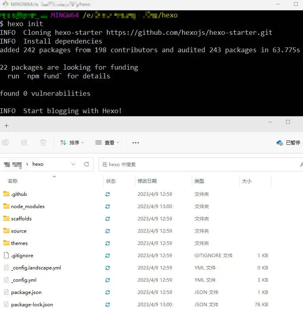Expand the address bar history dropdown
Image resolution: width=303 pixels, height=311 pixels.
73,164
